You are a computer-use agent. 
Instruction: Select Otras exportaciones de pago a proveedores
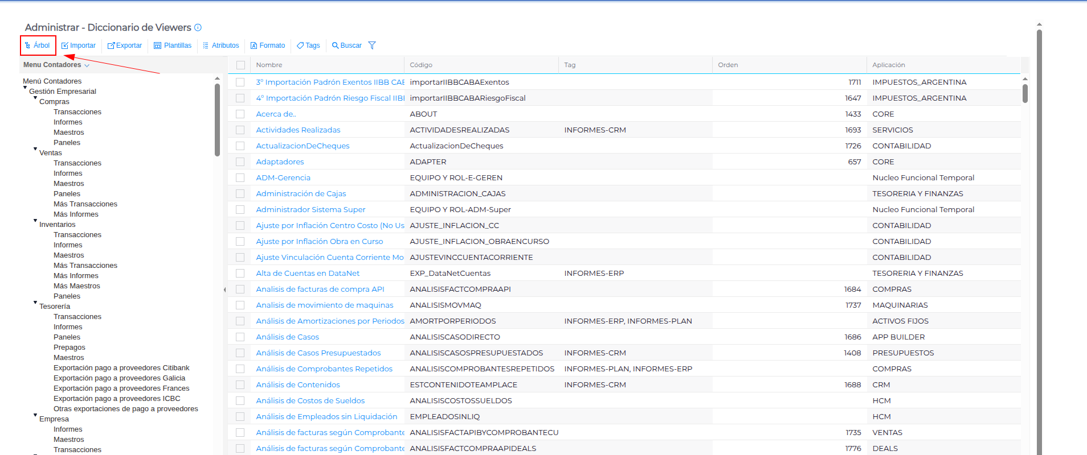(x=126, y=409)
